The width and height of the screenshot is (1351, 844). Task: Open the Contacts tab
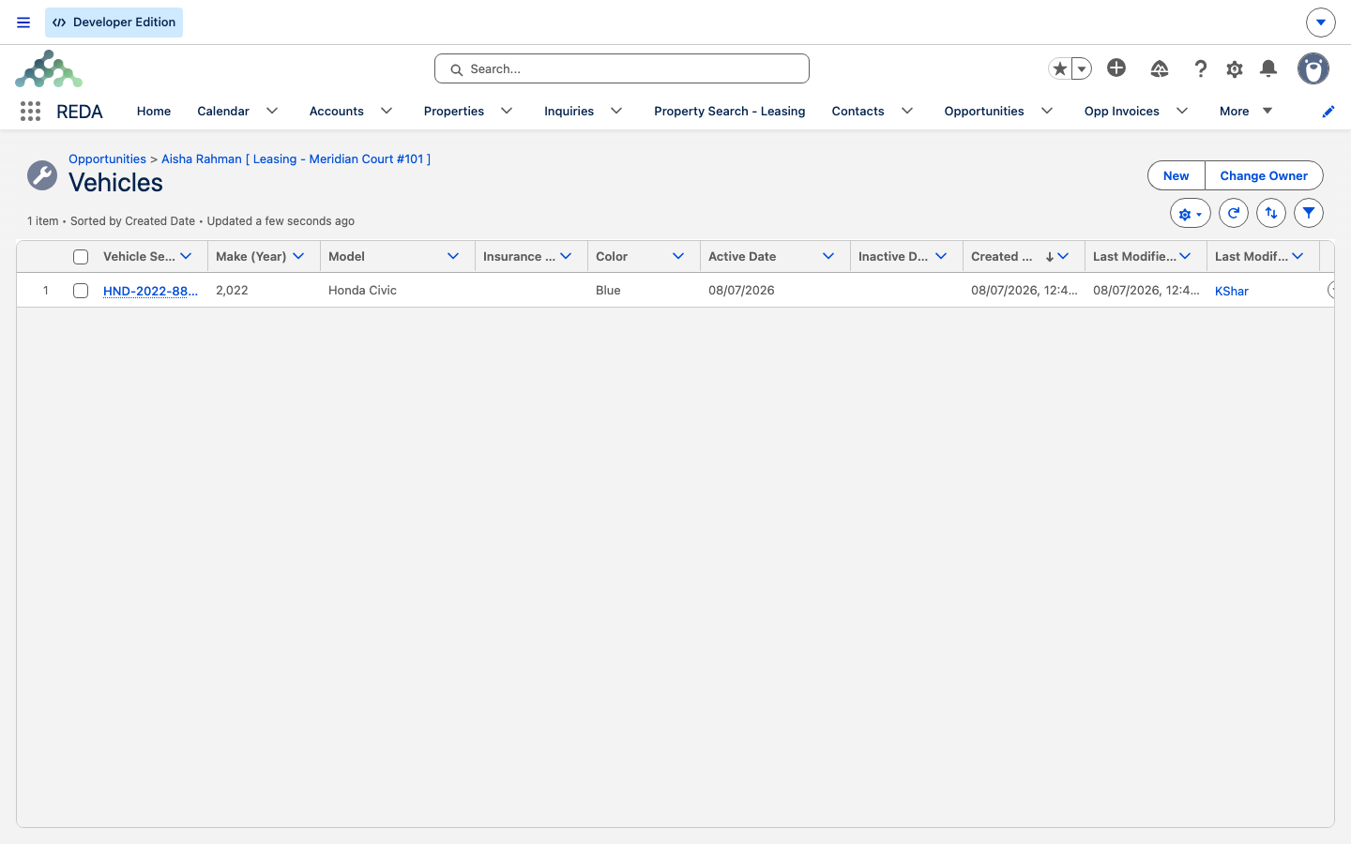pyautogui.click(x=858, y=111)
